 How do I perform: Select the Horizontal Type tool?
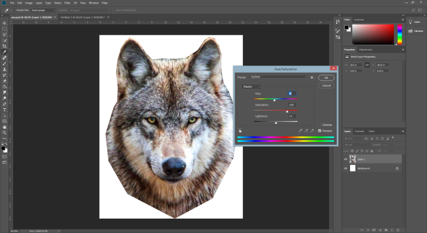(x=4, y=110)
